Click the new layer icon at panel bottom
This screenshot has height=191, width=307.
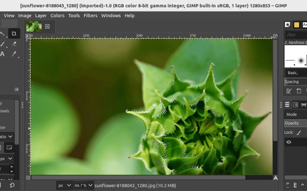287,185
